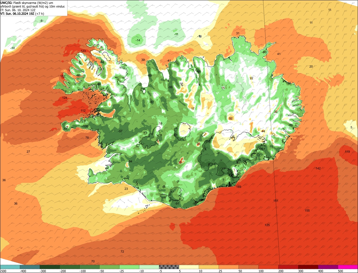Click the map value 155
358x273 pixels.
click(x=307, y=210)
